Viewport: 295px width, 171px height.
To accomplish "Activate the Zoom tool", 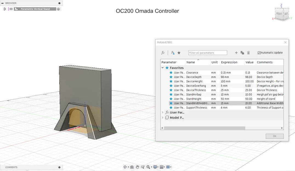I will 143,167.
